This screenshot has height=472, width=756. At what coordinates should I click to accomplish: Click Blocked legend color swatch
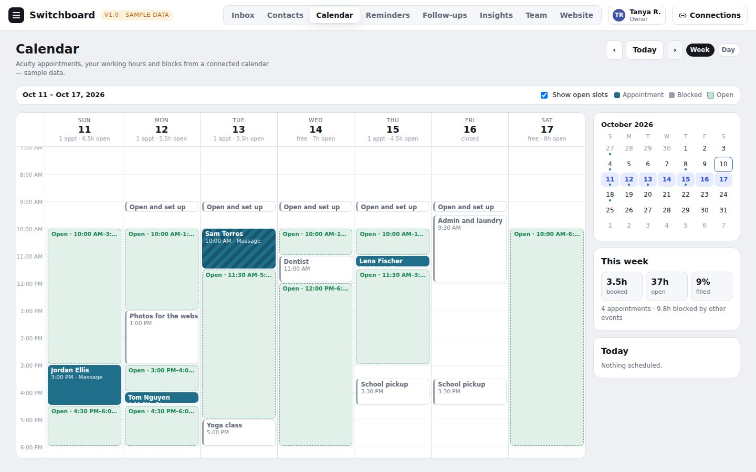tap(671, 95)
